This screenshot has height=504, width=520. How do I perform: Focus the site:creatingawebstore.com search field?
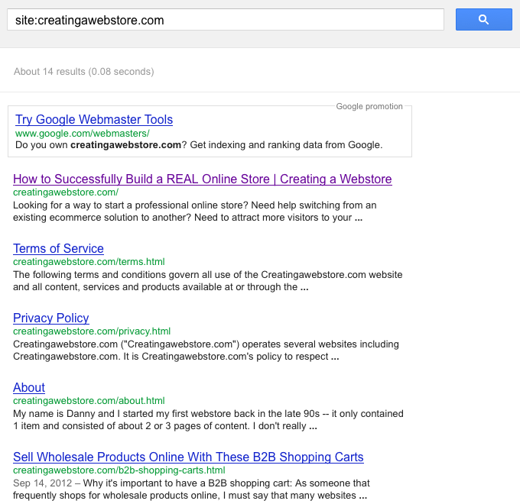tap(226, 20)
